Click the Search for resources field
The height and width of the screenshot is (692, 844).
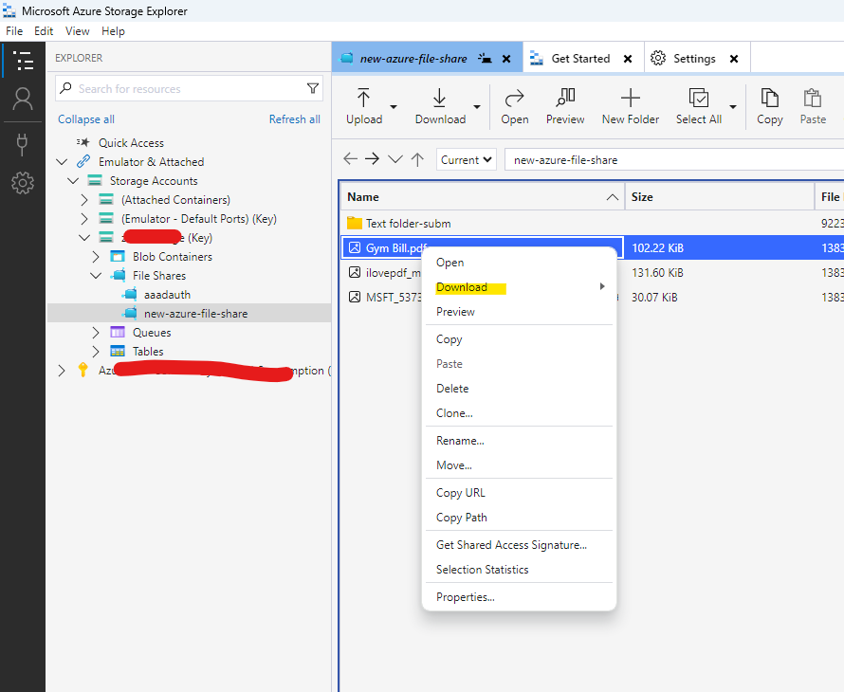pos(189,88)
